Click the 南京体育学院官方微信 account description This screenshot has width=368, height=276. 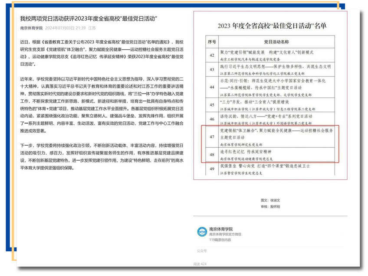pos(225,234)
